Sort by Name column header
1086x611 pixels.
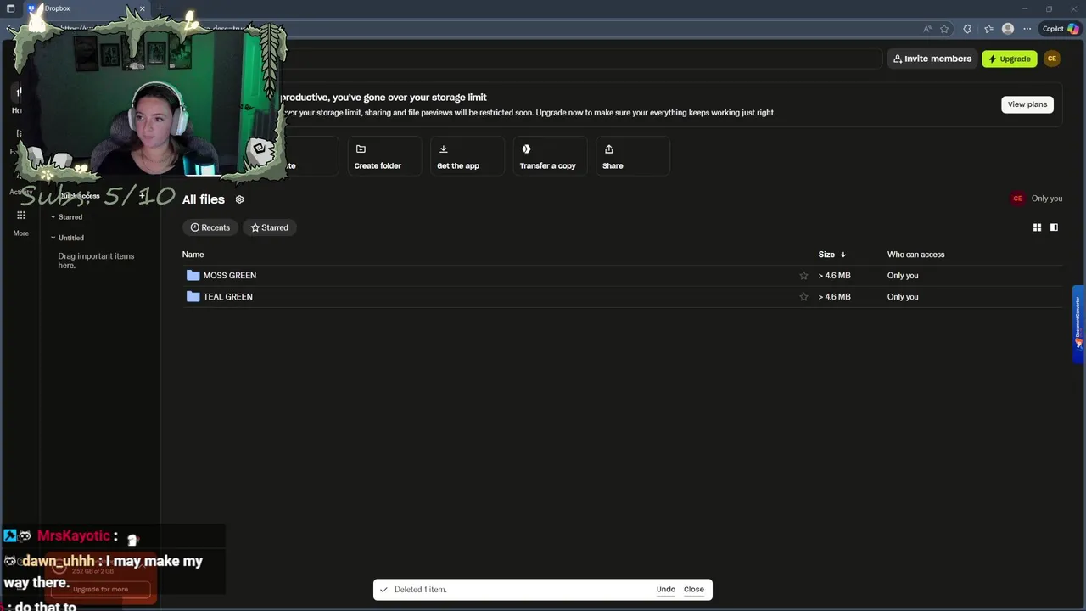(193, 255)
